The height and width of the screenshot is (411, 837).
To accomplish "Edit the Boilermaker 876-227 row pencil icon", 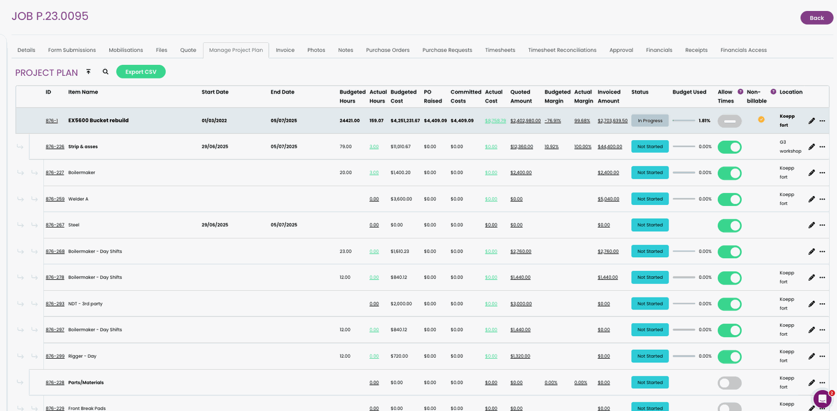I will click(x=811, y=173).
